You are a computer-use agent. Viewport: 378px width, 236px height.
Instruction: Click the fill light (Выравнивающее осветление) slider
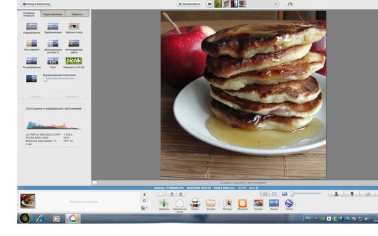click(59, 79)
